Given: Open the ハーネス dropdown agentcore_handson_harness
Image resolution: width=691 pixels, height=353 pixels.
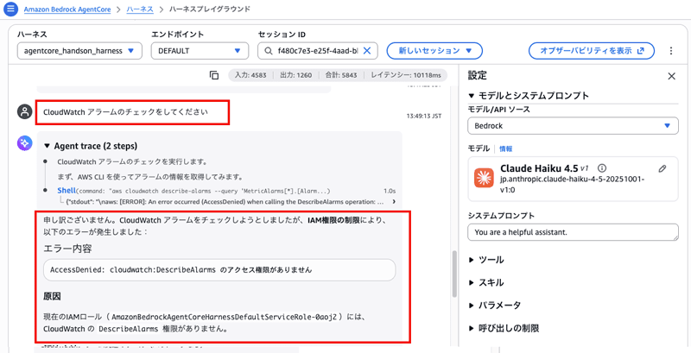Looking at the screenshot, I should (x=79, y=51).
